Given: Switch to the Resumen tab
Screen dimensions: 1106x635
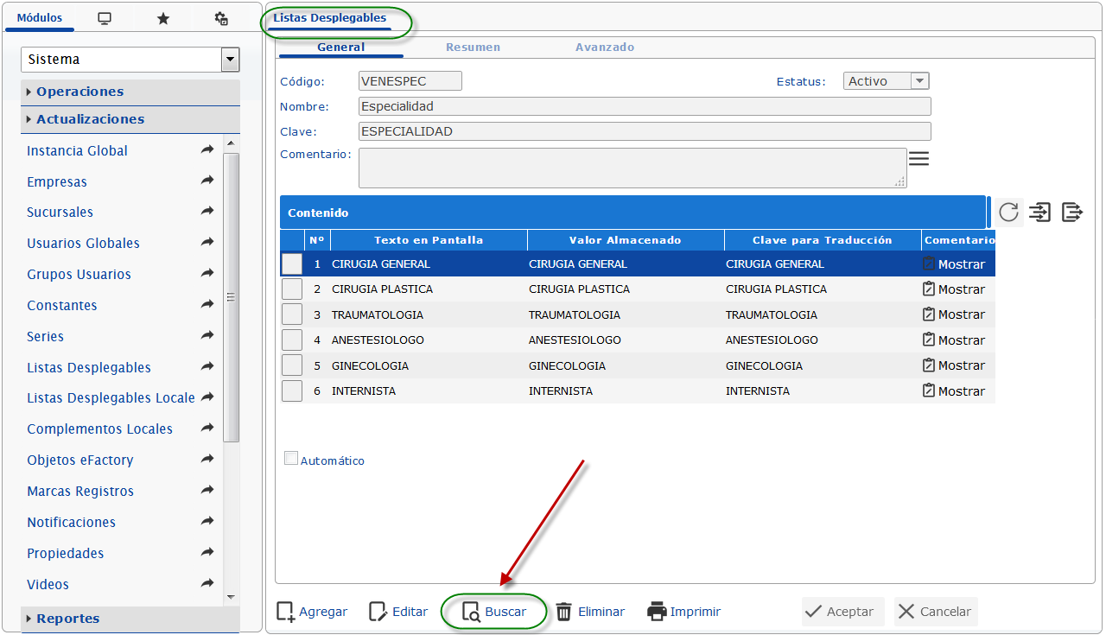Looking at the screenshot, I should coord(473,48).
